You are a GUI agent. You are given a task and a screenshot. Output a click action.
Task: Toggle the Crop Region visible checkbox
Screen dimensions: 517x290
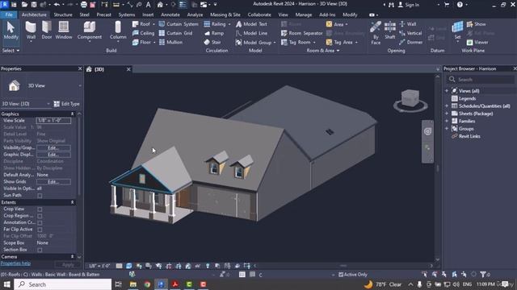coord(40,216)
